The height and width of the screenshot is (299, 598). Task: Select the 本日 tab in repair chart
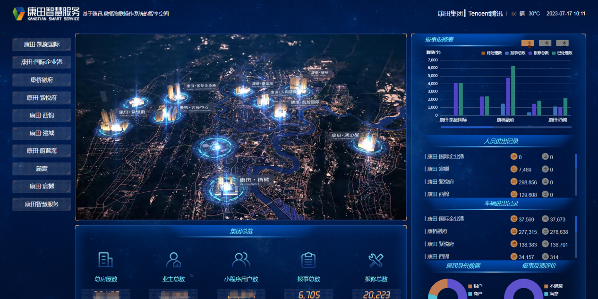point(562,43)
